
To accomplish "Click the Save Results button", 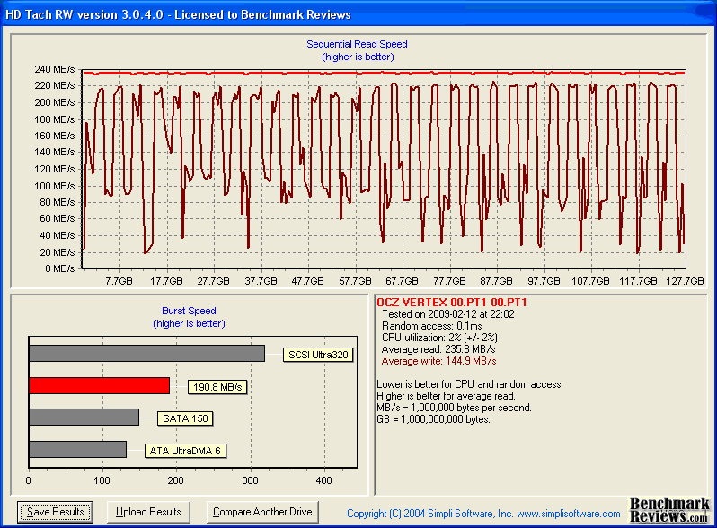I will pyautogui.click(x=56, y=512).
